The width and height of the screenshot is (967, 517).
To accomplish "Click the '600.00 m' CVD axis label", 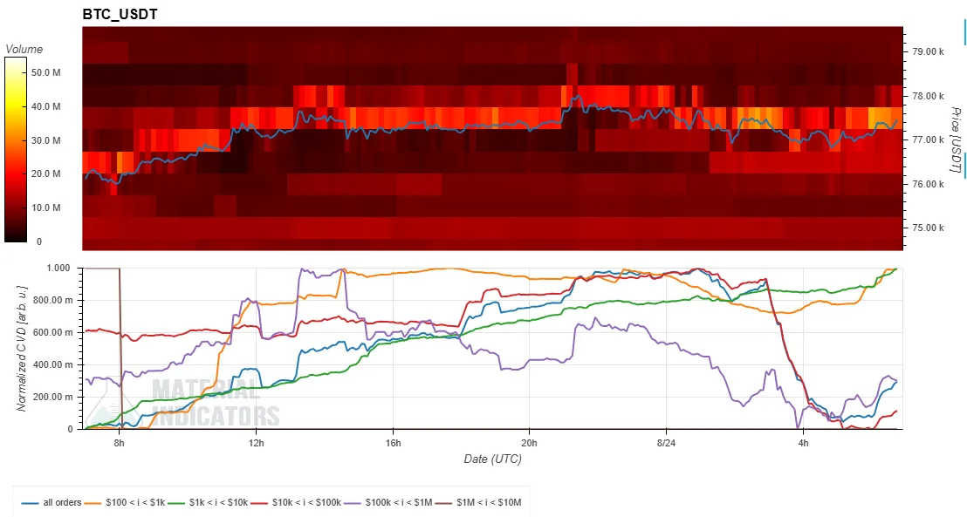I will click(x=53, y=333).
